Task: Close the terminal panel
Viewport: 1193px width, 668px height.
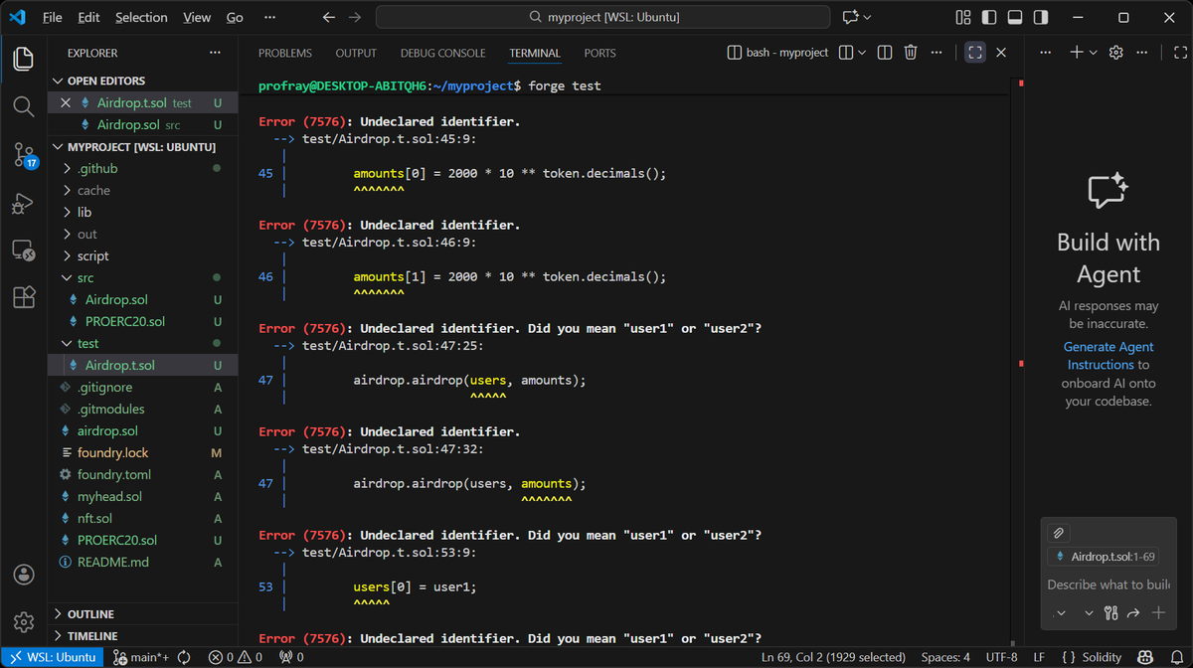Action: 1001,53
